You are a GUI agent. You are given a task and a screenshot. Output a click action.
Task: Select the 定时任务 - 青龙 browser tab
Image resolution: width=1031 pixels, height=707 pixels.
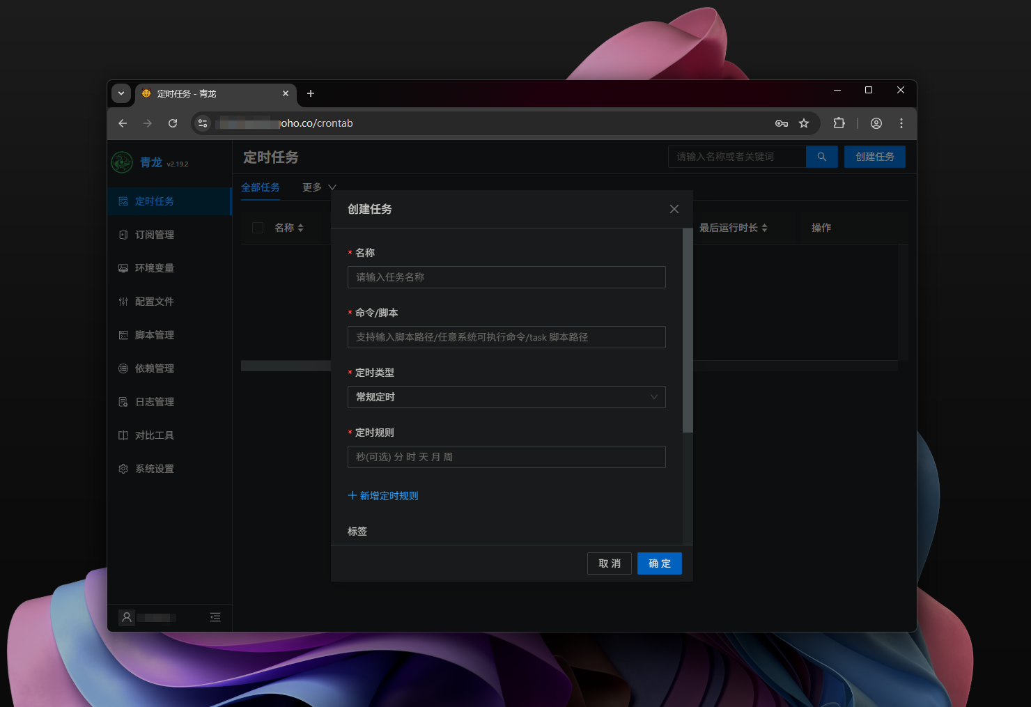tap(215, 93)
